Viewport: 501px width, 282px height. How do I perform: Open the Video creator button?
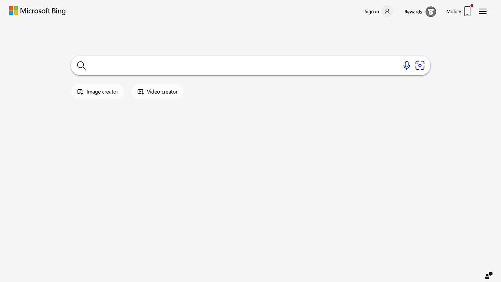point(157,92)
